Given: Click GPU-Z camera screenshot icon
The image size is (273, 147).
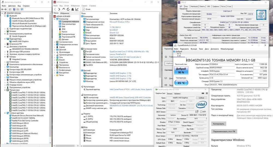Looking at the screenshot, I should (203, 94).
